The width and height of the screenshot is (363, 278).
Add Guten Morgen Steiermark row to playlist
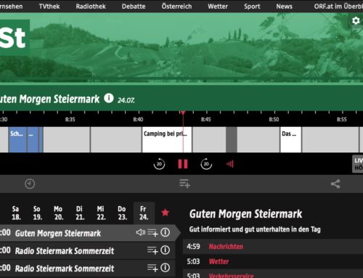(152, 233)
